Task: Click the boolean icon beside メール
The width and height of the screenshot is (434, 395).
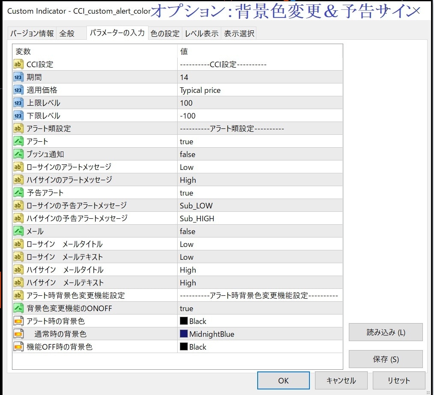Action: (x=18, y=231)
